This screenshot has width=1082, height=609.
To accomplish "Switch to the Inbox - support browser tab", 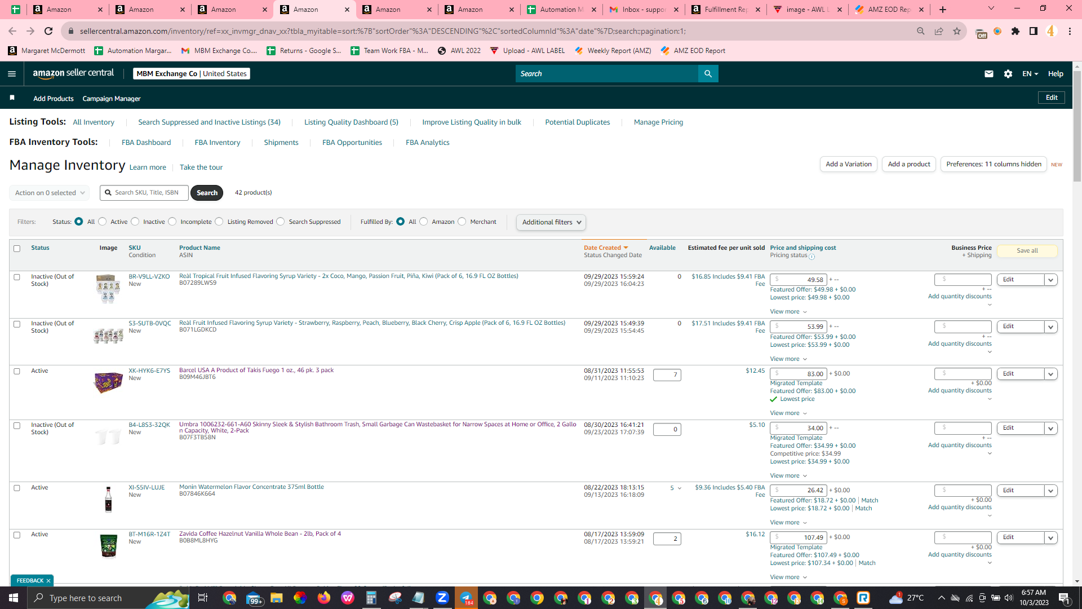I will pos(644,10).
